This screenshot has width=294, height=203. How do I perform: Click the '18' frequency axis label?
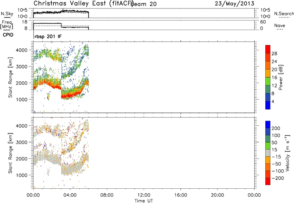tap(25, 22)
